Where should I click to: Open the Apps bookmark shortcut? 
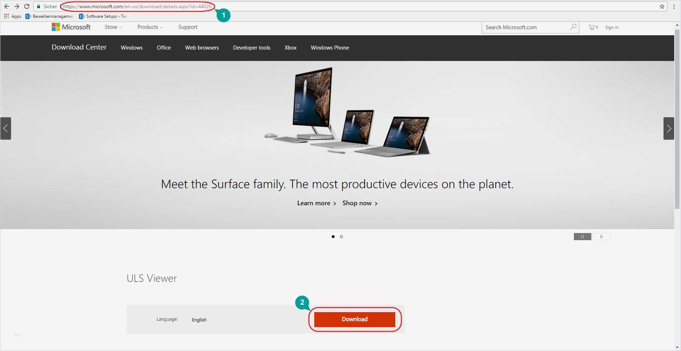tap(13, 16)
